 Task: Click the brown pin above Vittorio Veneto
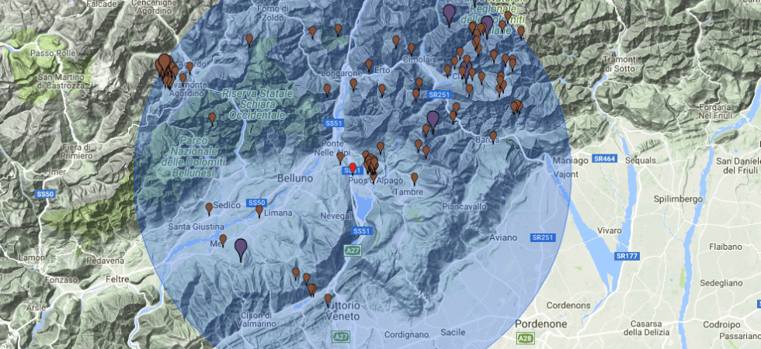328,299
